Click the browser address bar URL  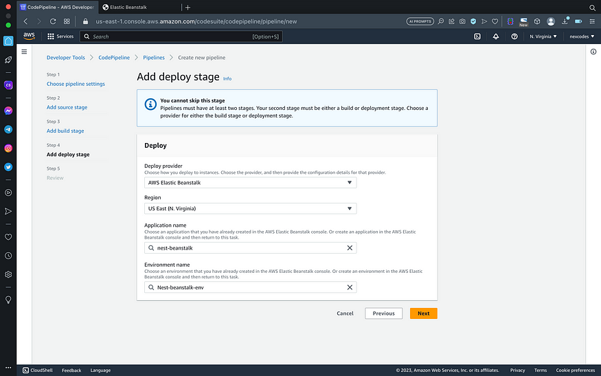pos(196,21)
